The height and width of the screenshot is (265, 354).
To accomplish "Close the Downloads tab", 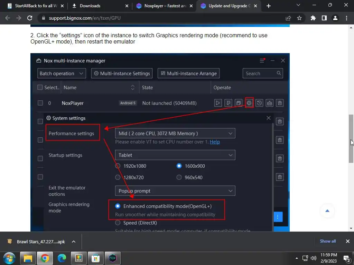I will (127, 6).
